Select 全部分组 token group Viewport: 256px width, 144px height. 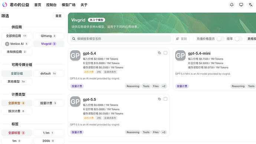[17, 73]
